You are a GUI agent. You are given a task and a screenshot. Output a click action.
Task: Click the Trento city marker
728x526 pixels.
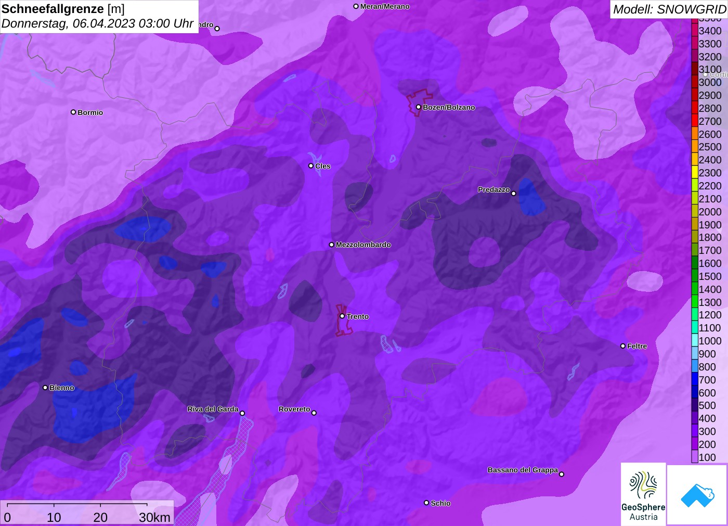click(342, 316)
